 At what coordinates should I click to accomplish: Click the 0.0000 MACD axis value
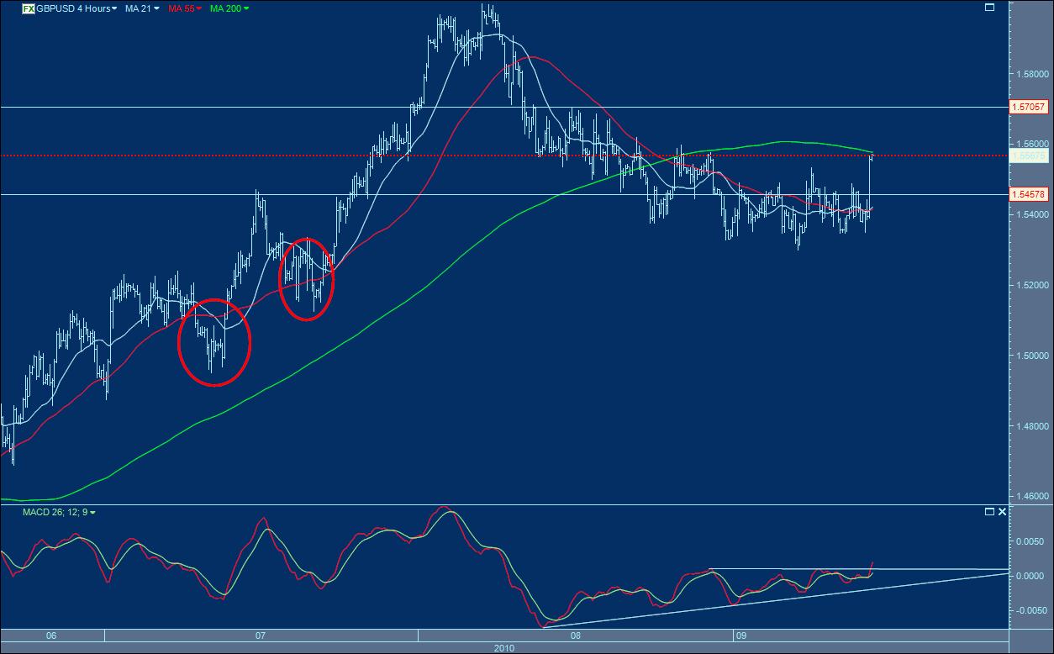pos(1029,576)
